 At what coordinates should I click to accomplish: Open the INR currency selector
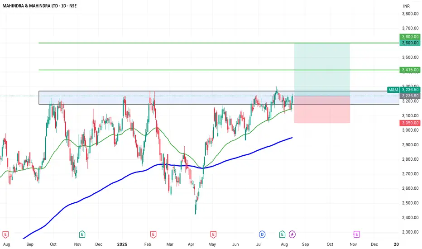pyautogui.click(x=407, y=6)
